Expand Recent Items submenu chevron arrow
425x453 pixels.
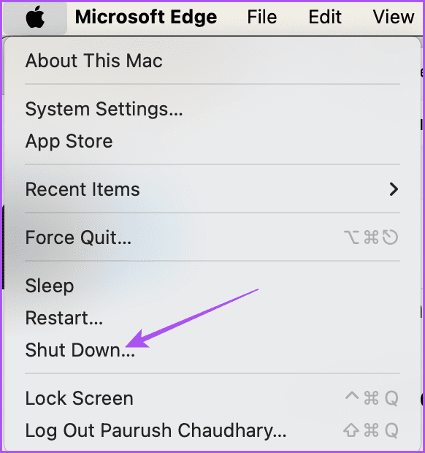pyautogui.click(x=394, y=189)
